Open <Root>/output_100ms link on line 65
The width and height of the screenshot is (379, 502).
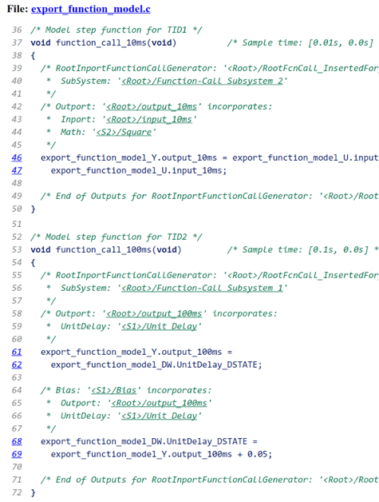pyautogui.click(x=159, y=403)
